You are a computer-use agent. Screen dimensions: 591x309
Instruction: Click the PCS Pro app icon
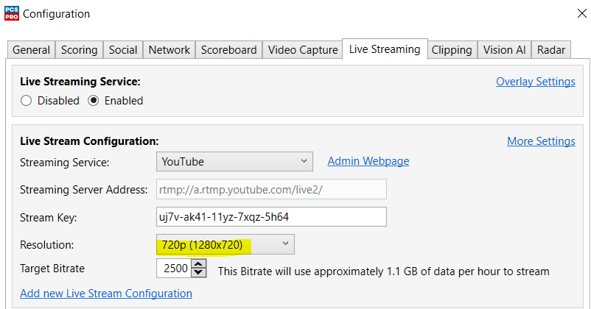tap(12, 13)
